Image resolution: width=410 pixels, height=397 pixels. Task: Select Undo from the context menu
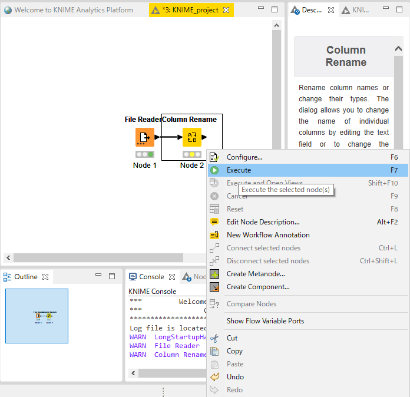point(308,377)
